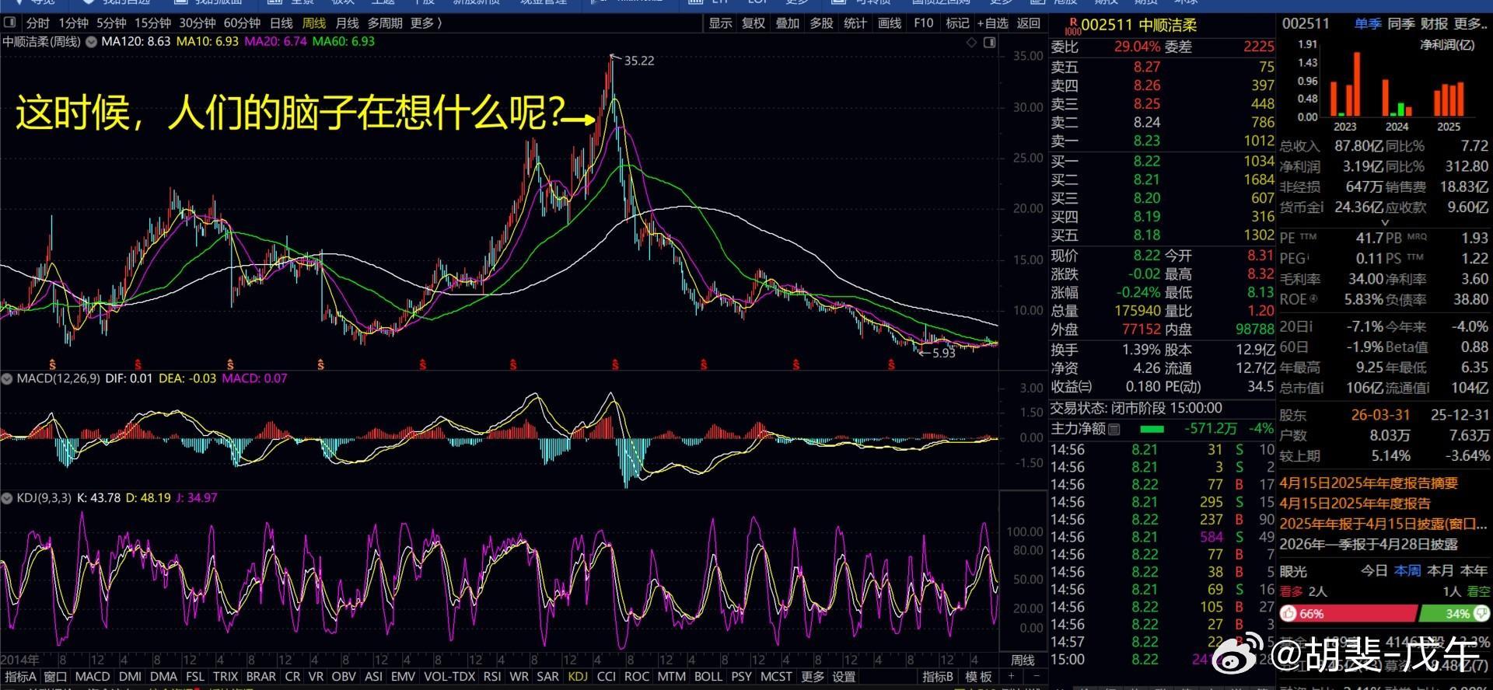Screen dimensions: 1493x690
Task: Click the 多股 multi-stock button
Action: click(821, 23)
